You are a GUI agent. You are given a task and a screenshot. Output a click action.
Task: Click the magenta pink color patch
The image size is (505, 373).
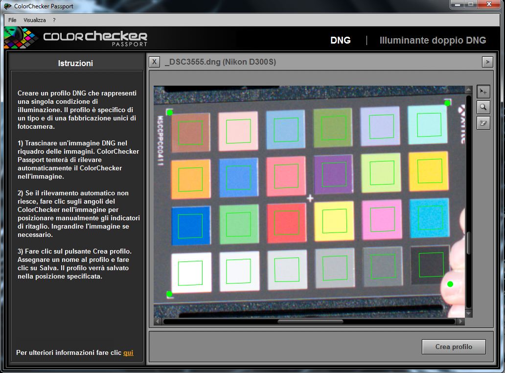click(382, 219)
